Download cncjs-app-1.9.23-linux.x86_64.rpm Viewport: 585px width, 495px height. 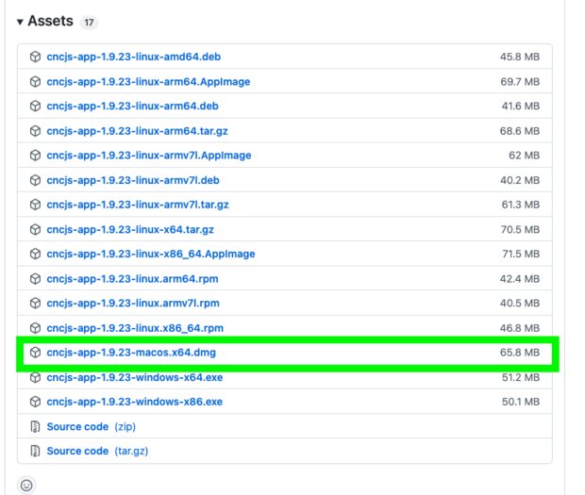click(x=135, y=328)
